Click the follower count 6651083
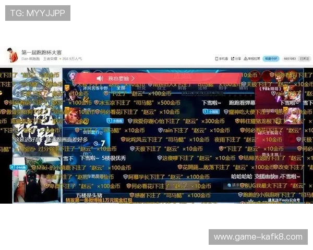The width and height of the screenshot is (313, 250). 290,59
